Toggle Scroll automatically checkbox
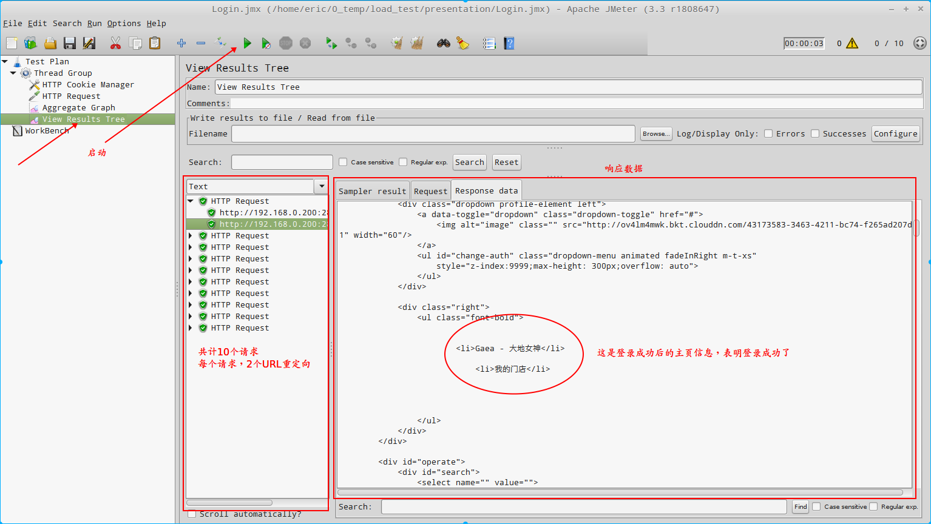The height and width of the screenshot is (524, 931). (192, 514)
